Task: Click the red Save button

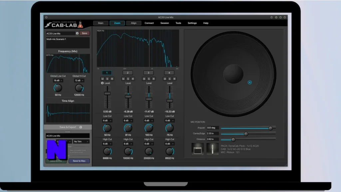Action: [x=84, y=33]
